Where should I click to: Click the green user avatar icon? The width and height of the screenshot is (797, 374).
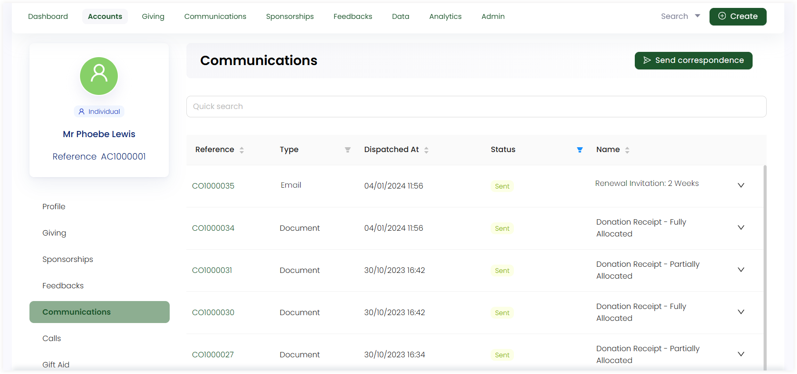click(x=99, y=76)
